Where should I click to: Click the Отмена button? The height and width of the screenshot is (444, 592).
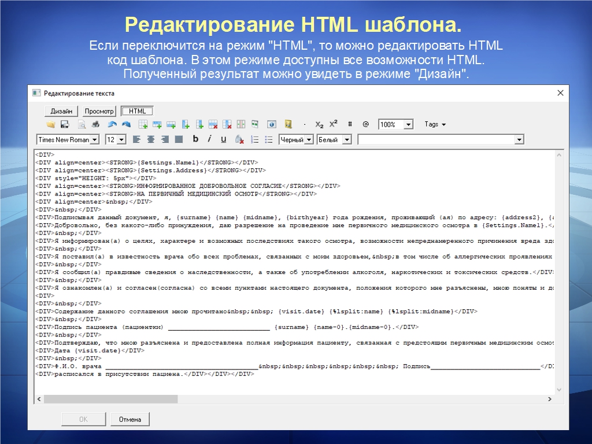(130, 419)
